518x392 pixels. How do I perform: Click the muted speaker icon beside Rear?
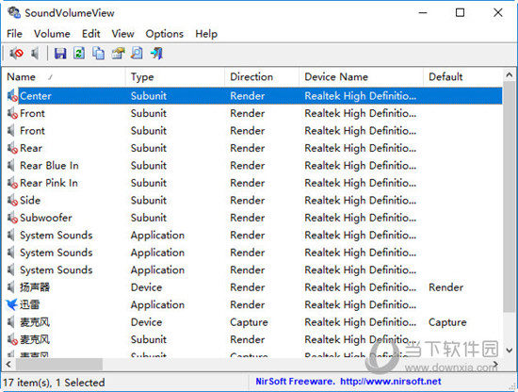click(x=12, y=148)
